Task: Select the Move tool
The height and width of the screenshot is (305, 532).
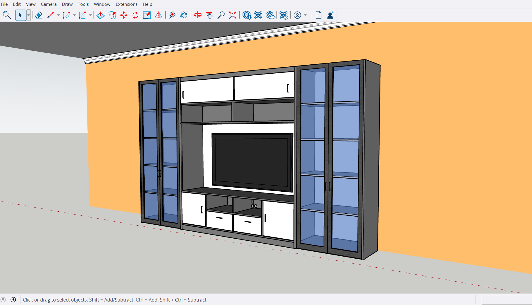Action: (123, 15)
